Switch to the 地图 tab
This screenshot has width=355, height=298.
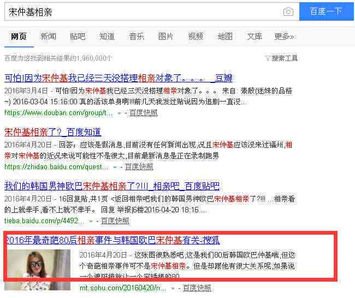[225, 36]
